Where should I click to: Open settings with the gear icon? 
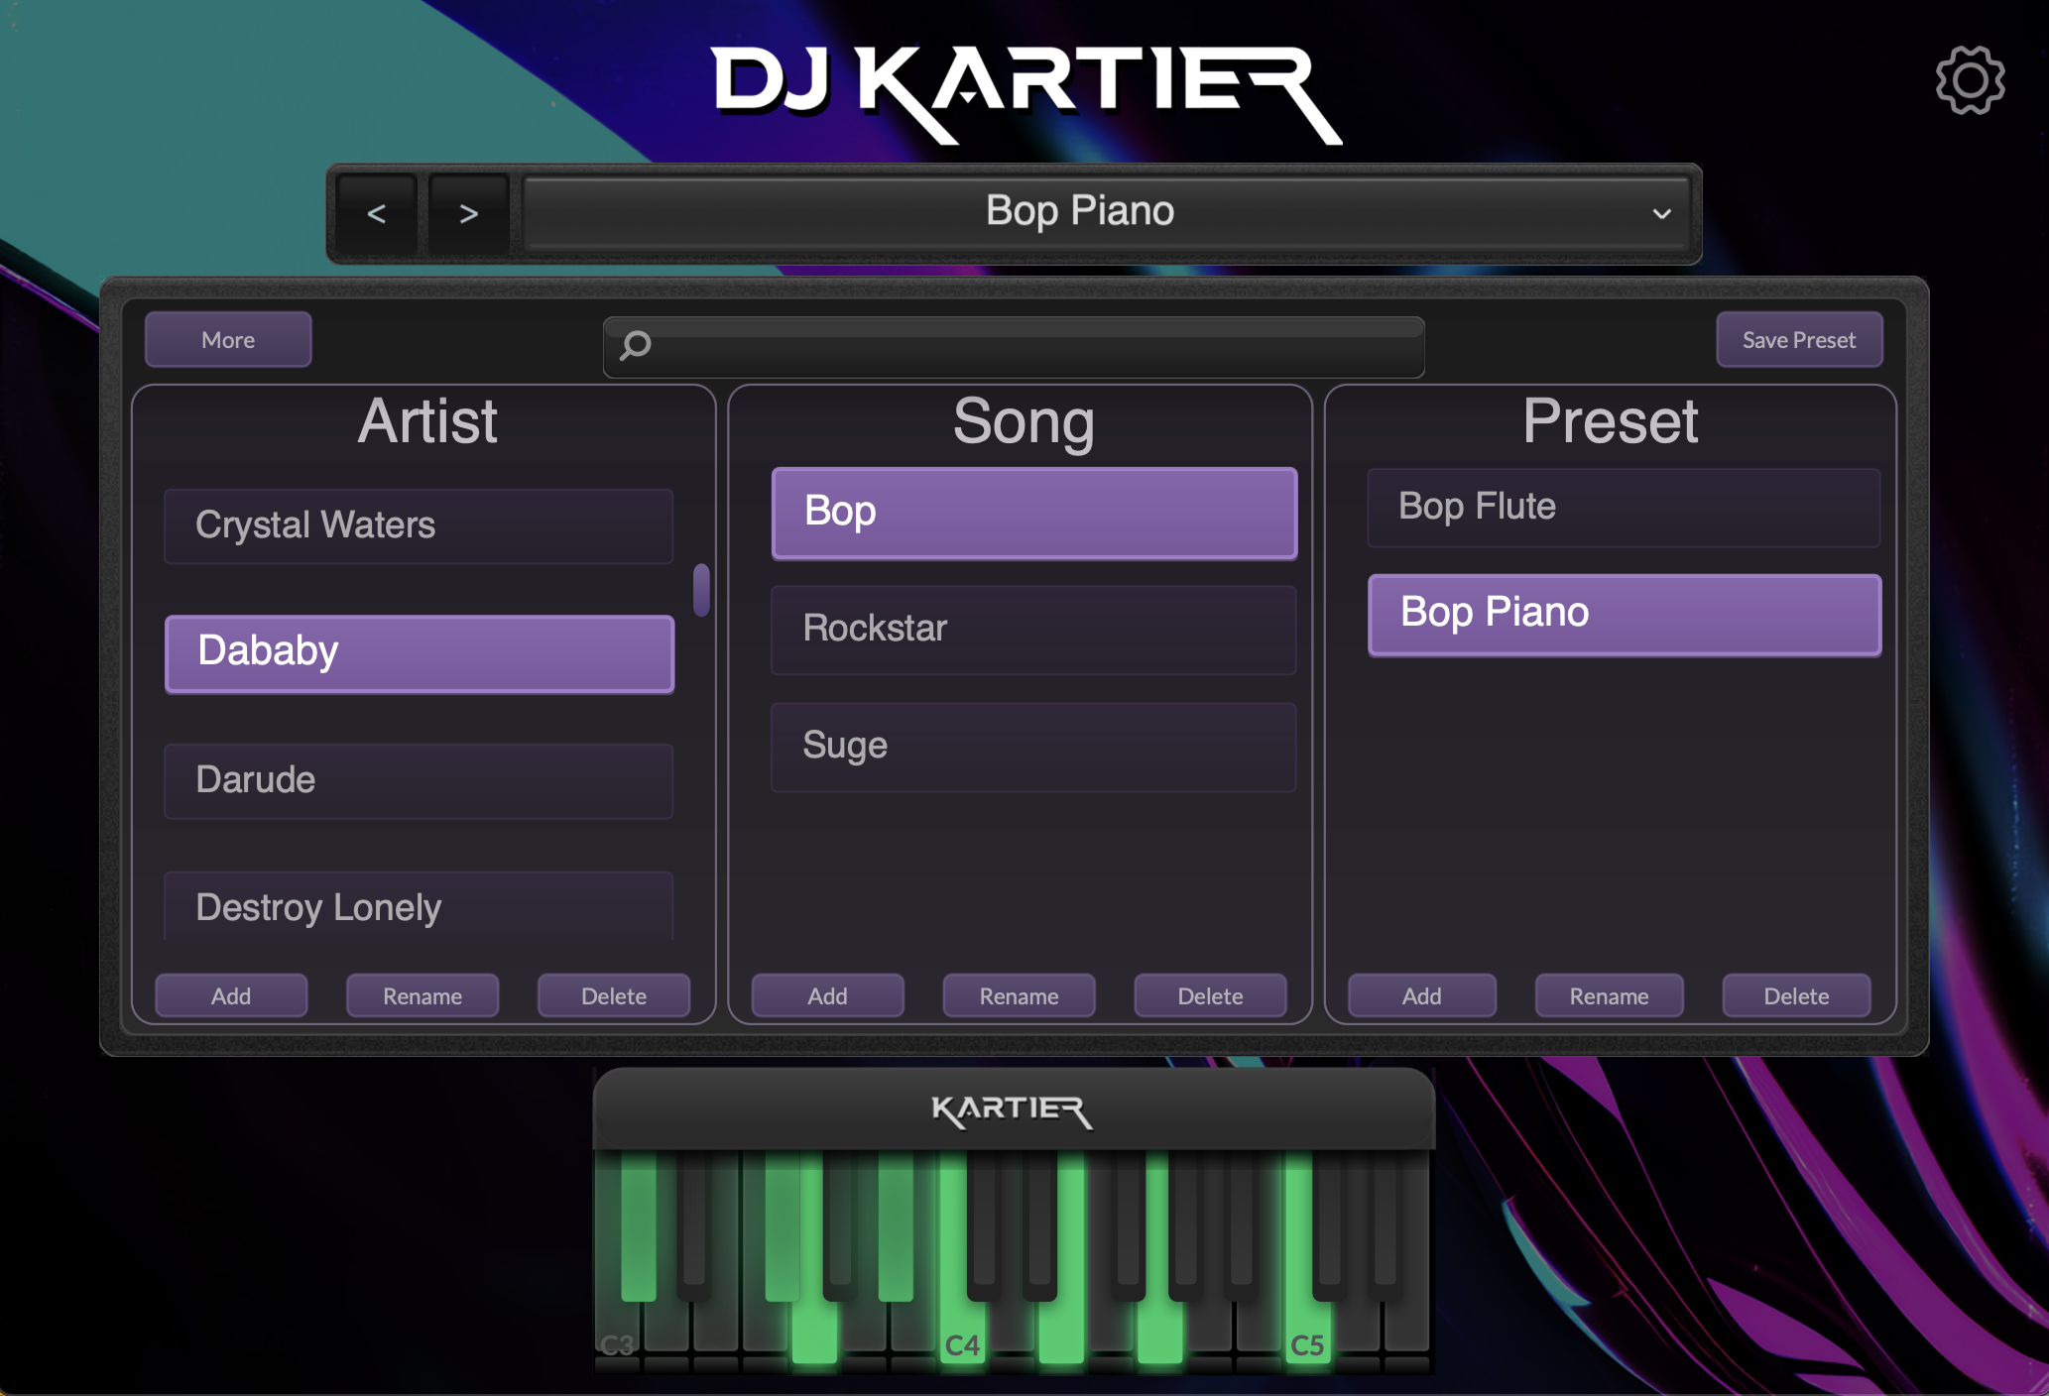[x=1970, y=80]
